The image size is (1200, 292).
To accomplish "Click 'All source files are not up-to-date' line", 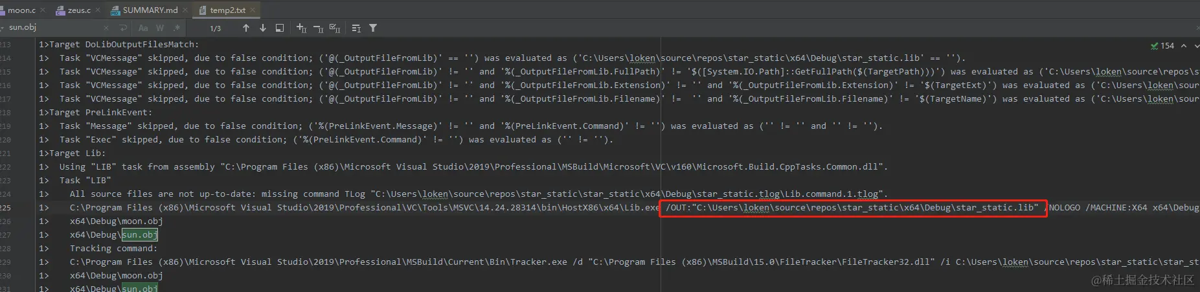I will click(479, 194).
